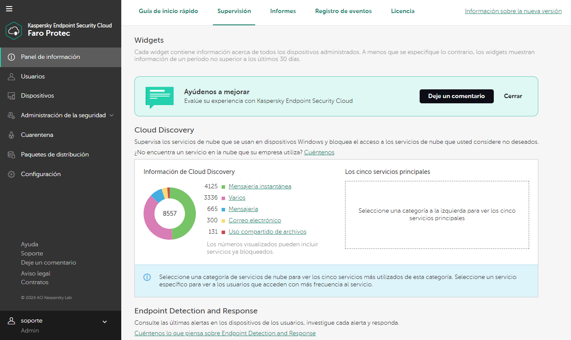Screen dimensions: 571x340
Task: Click the pink segment of donut chart
Action: (150, 218)
